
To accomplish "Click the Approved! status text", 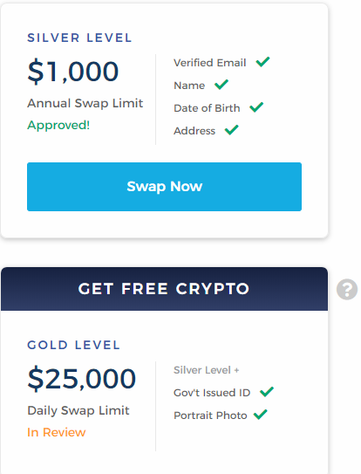I will (58, 125).
